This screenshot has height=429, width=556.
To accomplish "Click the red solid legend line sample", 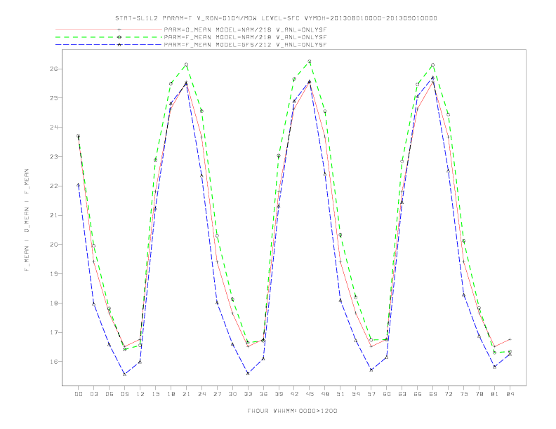I will 109,29.
